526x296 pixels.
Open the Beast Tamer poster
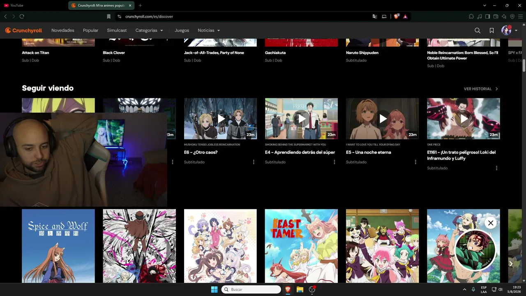tap(301, 246)
